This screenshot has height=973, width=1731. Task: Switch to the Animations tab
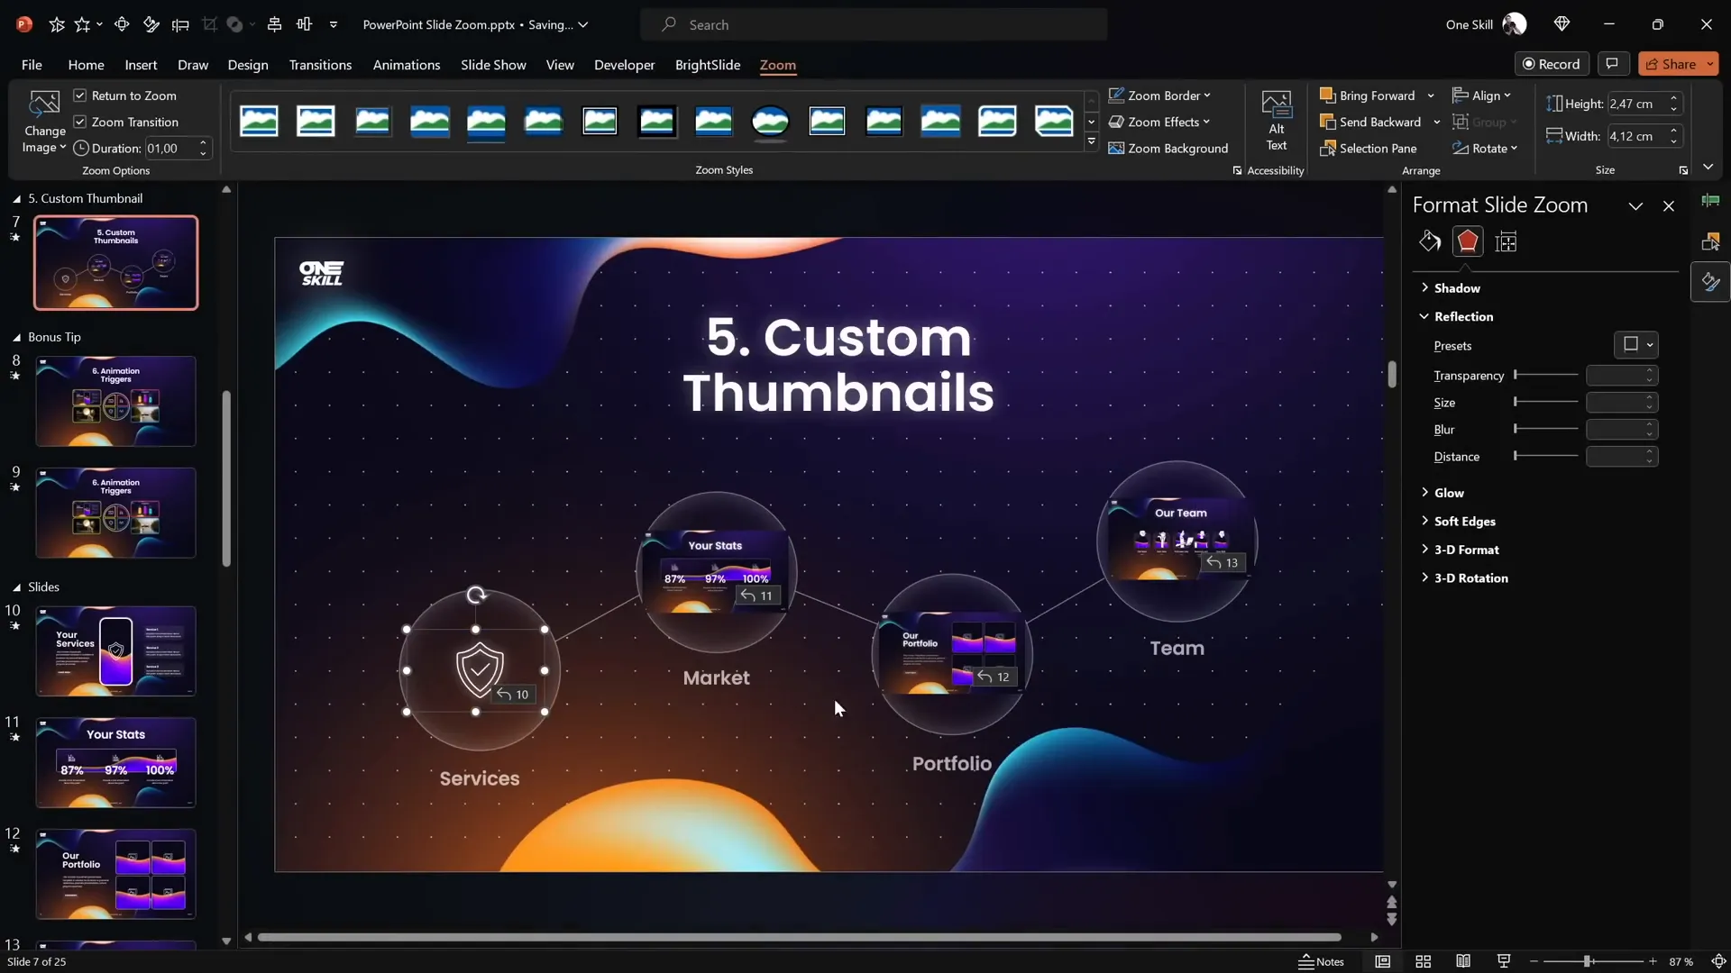[x=408, y=65]
